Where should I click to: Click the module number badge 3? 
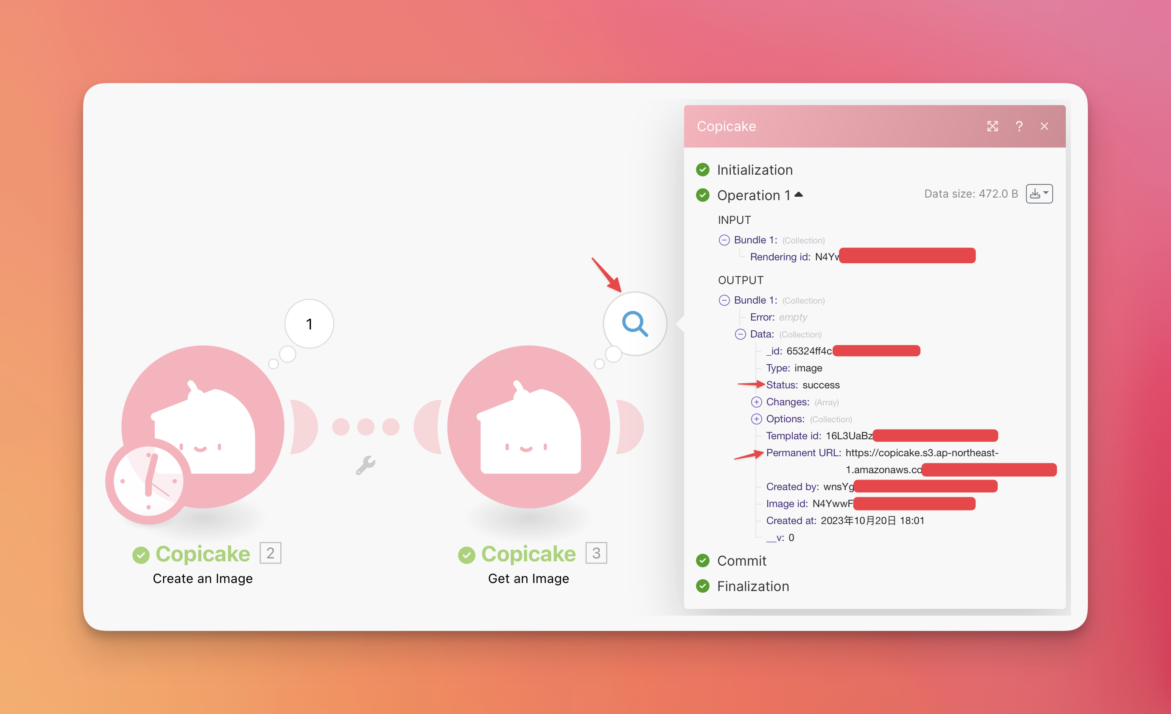pos(596,553)
